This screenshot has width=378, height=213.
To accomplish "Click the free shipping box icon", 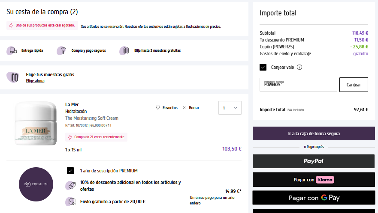I will pos(70,201).
